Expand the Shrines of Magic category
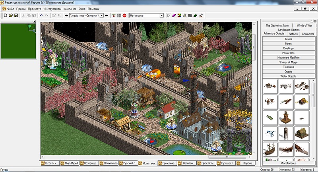This screenshot has height=172, width=318. coord(289,62)
